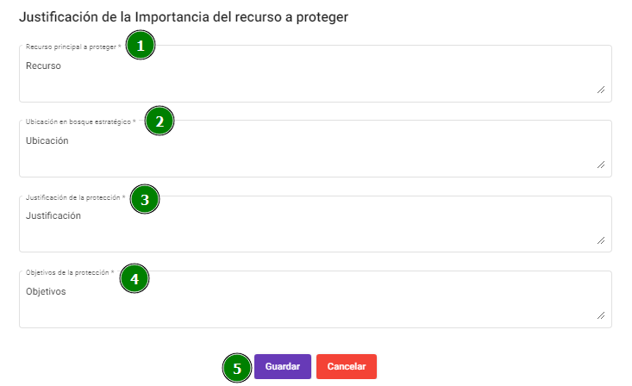Image resolution: width=632 pixels, height=386 pixels.
Task: Click the Ubicación en bosque estratégico label
Action: point(80,121)
